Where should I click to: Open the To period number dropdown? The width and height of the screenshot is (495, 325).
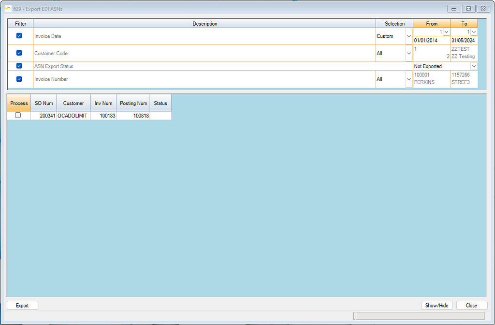(474, 32)
